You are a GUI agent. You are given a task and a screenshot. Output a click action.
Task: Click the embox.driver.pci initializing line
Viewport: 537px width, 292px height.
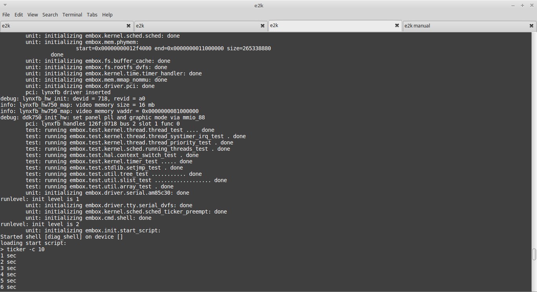(x=90, y=86)
